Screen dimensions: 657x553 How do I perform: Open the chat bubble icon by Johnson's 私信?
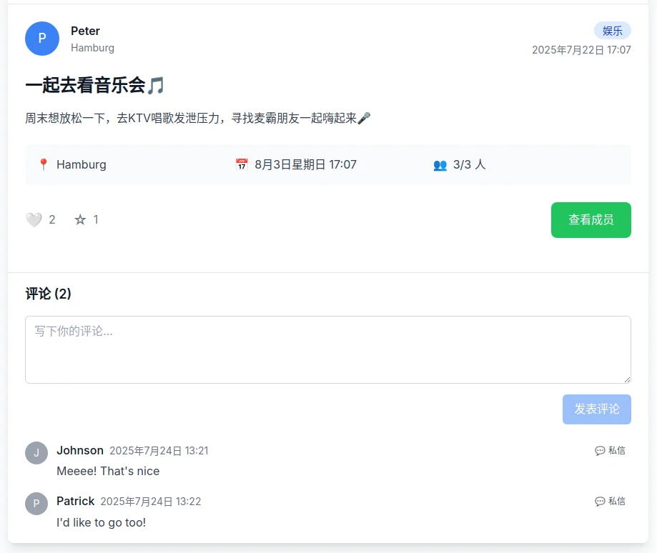tap(599, 450)
